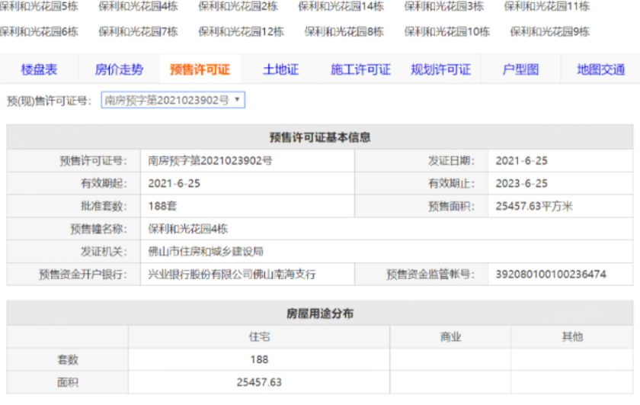Click the 保利和光花园3栋 link

point(443,6)
